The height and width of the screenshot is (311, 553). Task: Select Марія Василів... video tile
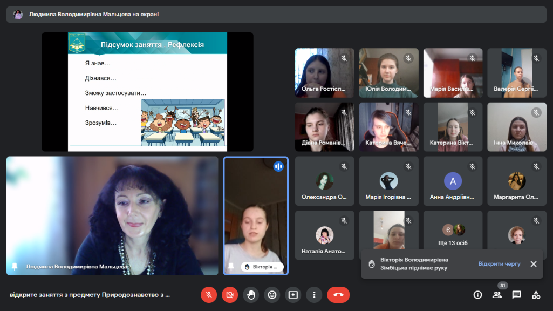click(x=453, y=73)
